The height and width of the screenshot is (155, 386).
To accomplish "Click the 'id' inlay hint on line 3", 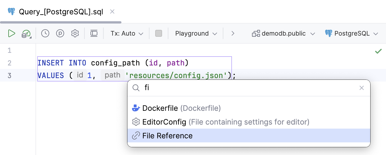I will click(x=80, y=75).
